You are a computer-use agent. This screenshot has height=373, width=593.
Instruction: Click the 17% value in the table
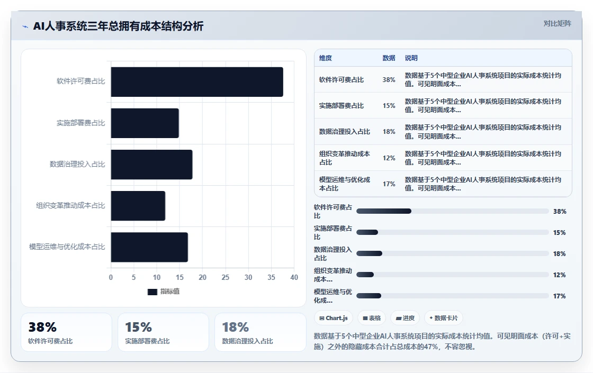(389, 184)
